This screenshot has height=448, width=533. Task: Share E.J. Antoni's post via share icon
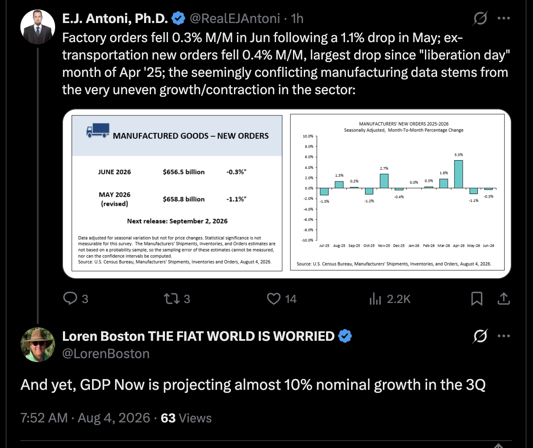503,299
